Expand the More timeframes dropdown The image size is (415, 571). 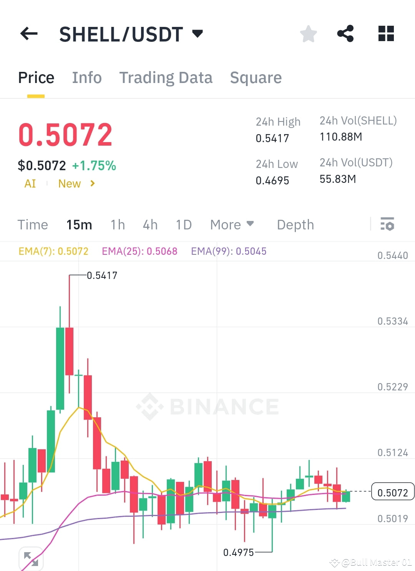[x=232, y=224]
